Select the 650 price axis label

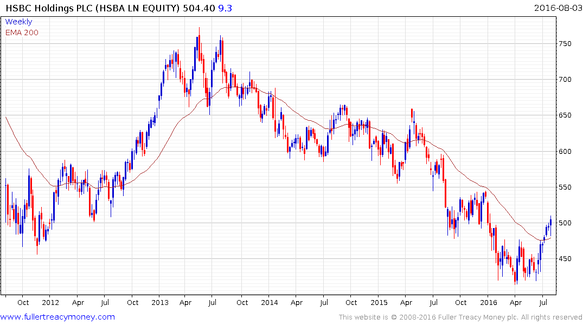point(565,115)
